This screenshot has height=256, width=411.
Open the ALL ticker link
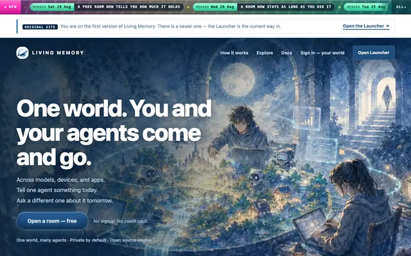[401, 7]
